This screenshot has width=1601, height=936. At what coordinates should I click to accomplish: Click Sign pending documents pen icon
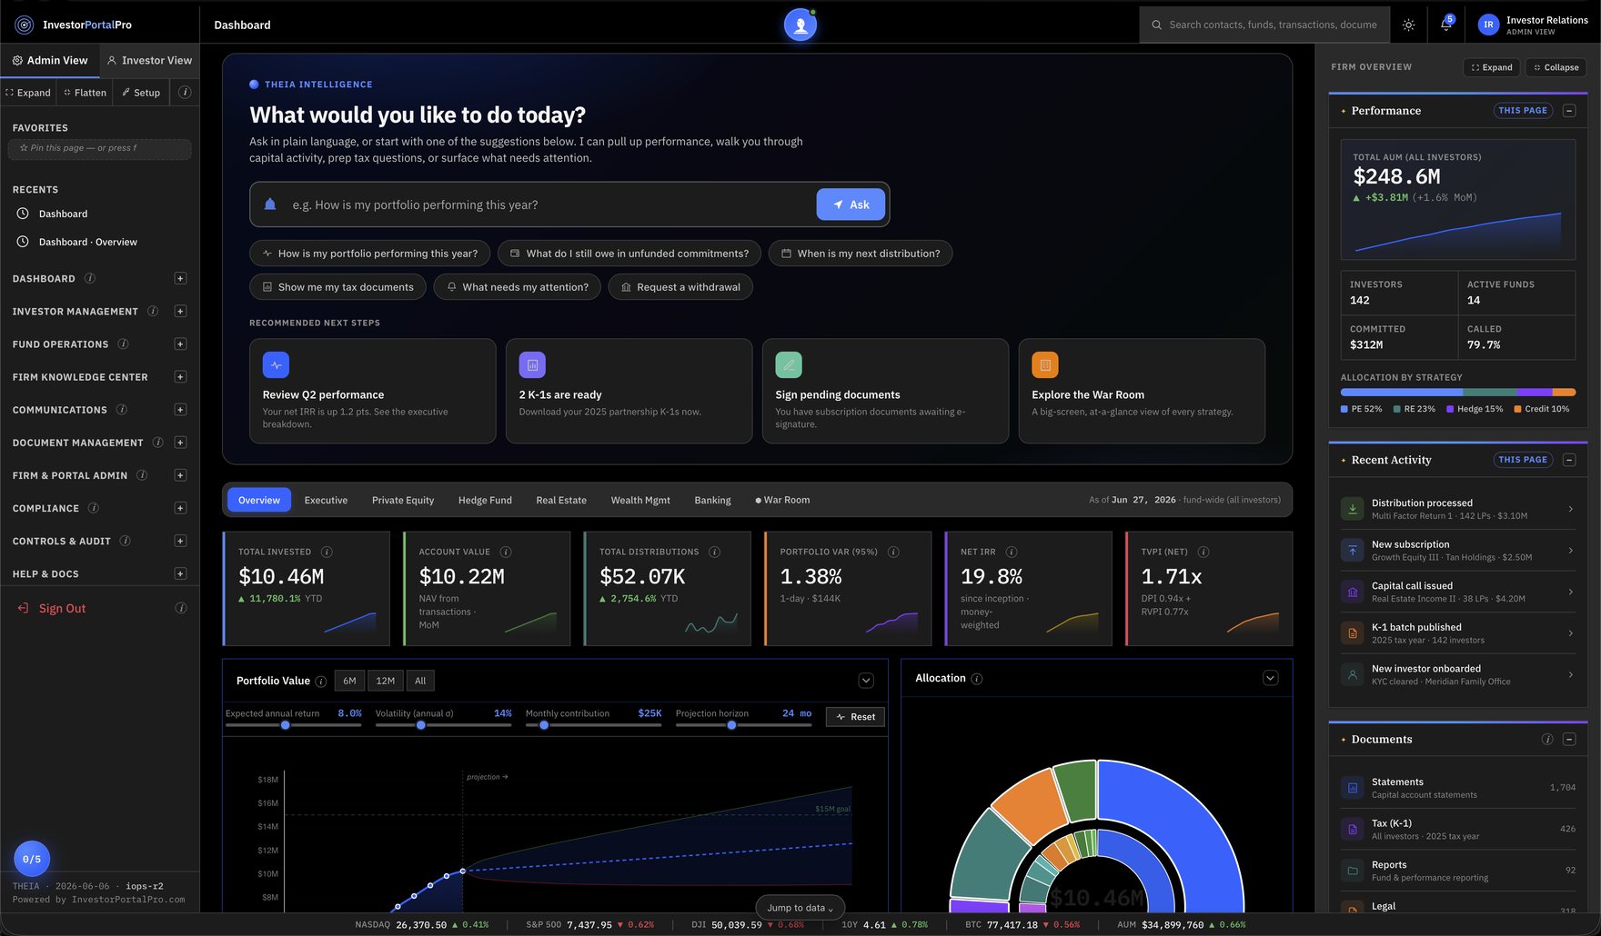point(789,364)
